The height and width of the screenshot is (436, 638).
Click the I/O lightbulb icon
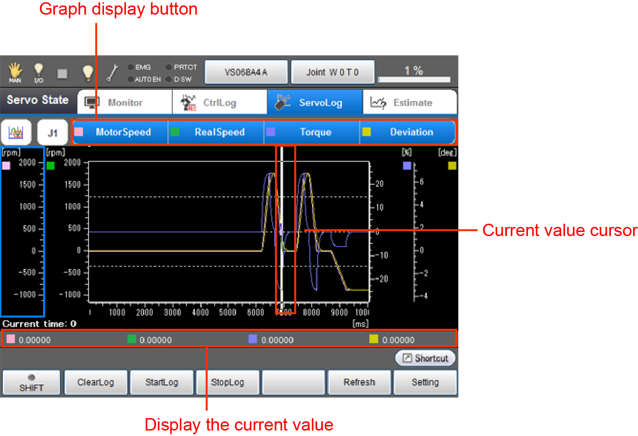click(x=38, y=72)
